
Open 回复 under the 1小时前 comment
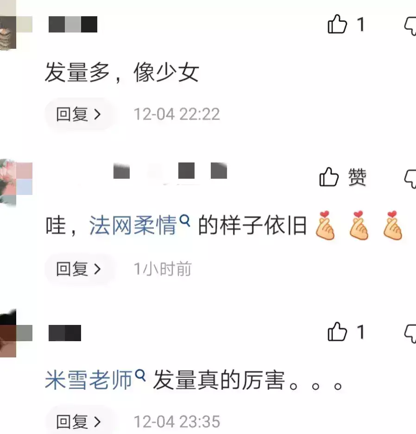pos(79,269)
